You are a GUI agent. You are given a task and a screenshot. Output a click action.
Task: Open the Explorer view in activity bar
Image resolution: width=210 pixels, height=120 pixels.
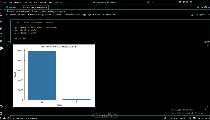pyautogui.click(x=1, y=8)
